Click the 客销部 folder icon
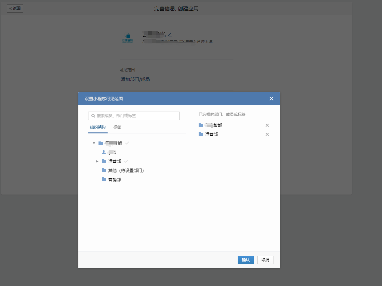 [104, 180]
